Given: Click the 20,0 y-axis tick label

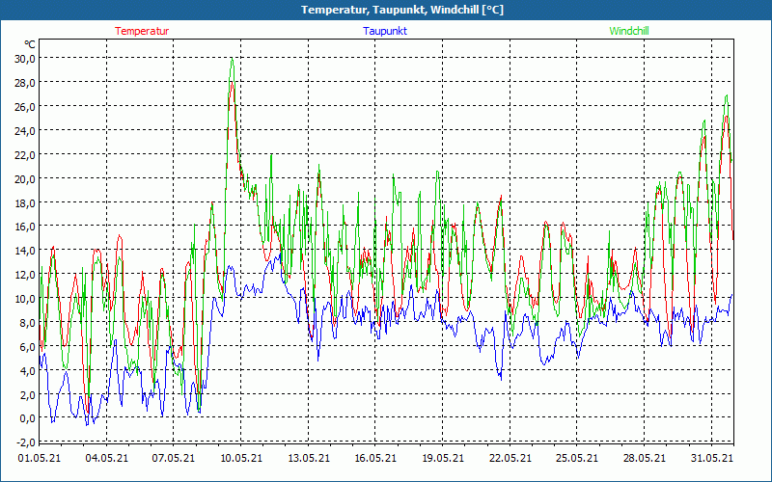Looking at the screenshot, I should pyautogui.click(x=24, y=178).
